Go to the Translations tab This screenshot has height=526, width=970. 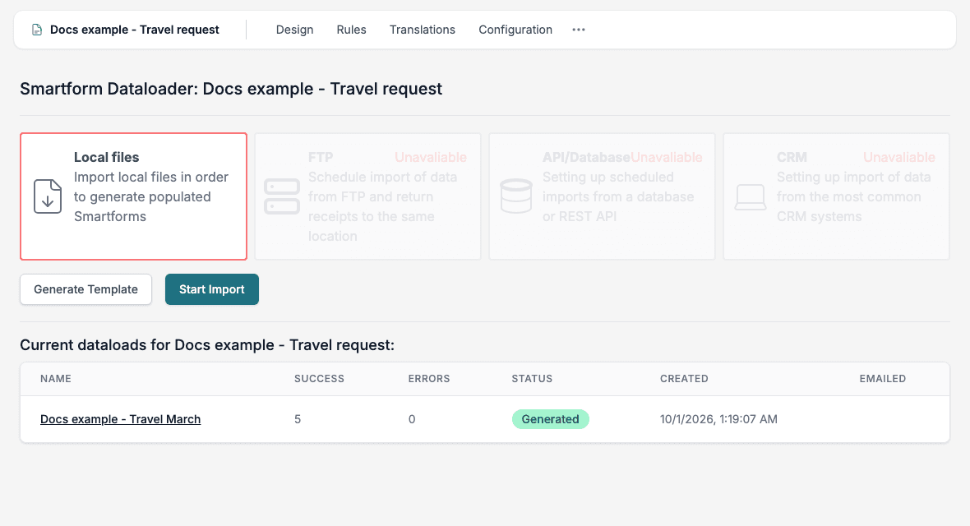tap(422, 30)
